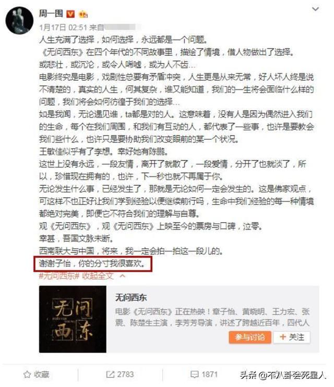Open the #无问西东# hashtag topic
This screenshot has width=334, height=387.
pyautogui.click(x=59, y=276)
